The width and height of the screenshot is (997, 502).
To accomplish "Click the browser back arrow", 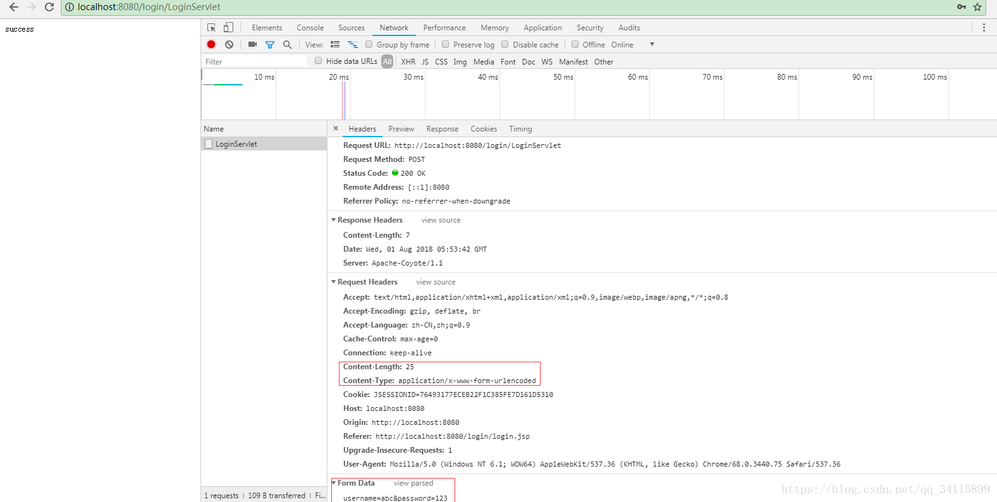I will click(x=14, y=7).
